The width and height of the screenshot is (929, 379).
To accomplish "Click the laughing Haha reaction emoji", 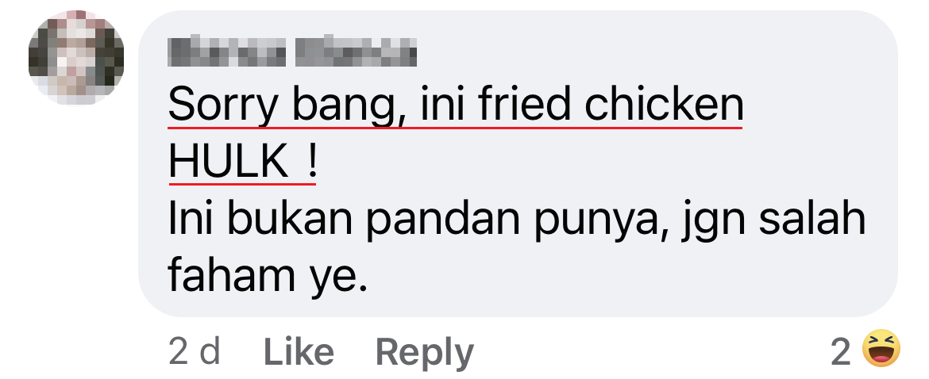I will pos(881,350).
